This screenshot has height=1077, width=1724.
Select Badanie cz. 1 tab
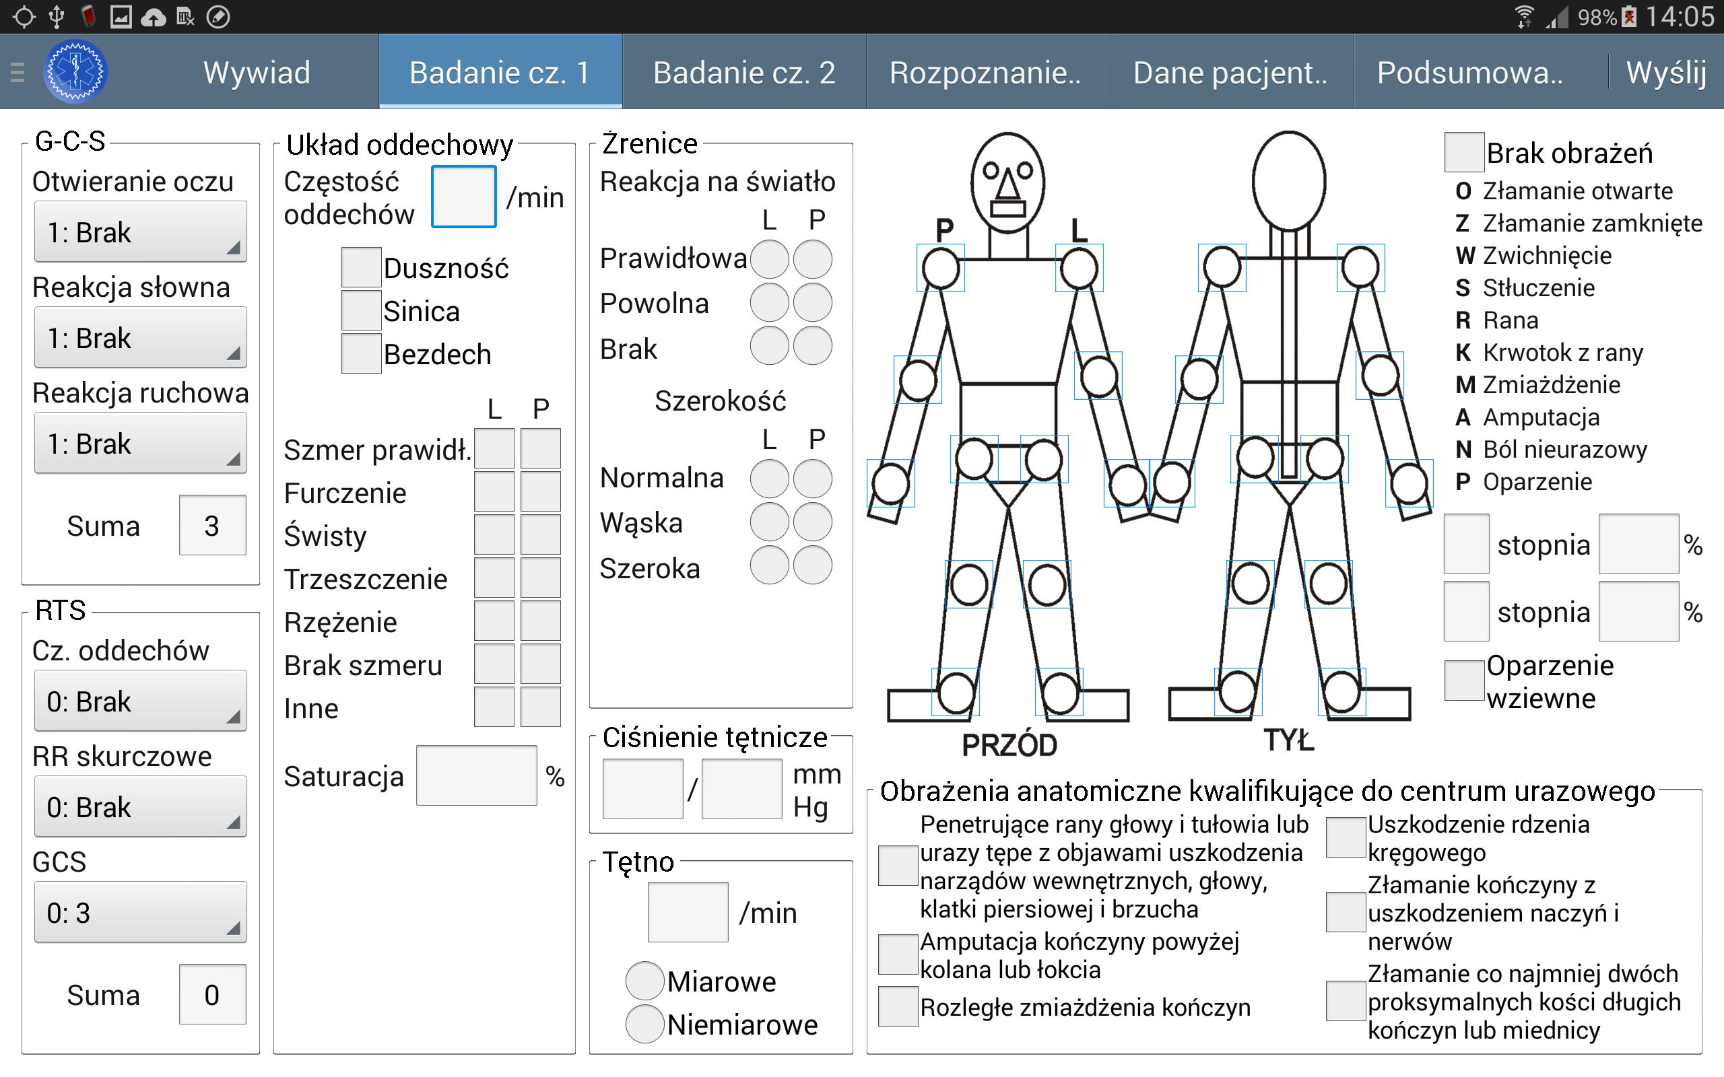500,72
